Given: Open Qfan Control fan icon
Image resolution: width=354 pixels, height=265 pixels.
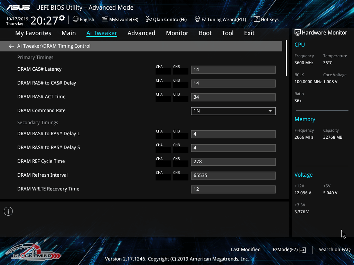Looking at the screenshot, I should (149, 19).
